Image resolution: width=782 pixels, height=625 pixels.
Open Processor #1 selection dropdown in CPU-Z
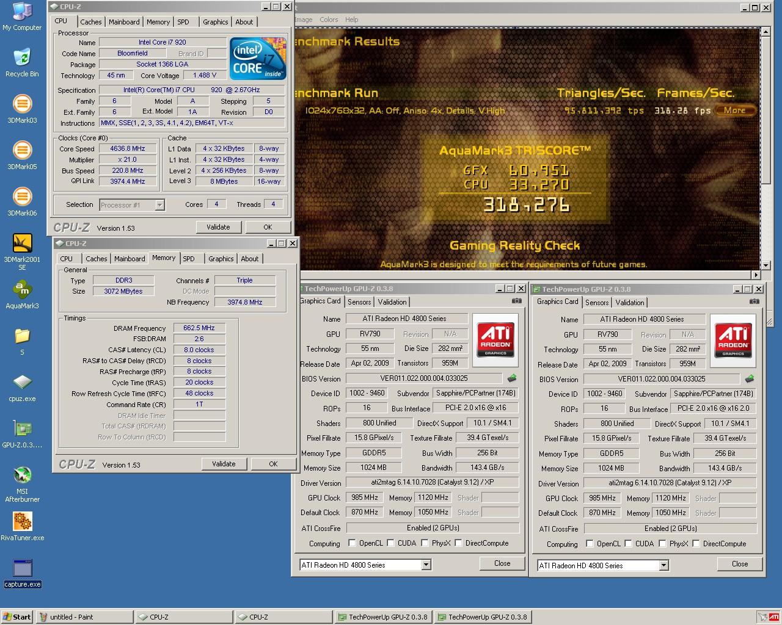(x=159, y=205)
